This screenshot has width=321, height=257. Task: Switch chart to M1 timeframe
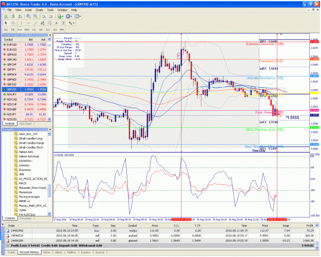[6, 30]
